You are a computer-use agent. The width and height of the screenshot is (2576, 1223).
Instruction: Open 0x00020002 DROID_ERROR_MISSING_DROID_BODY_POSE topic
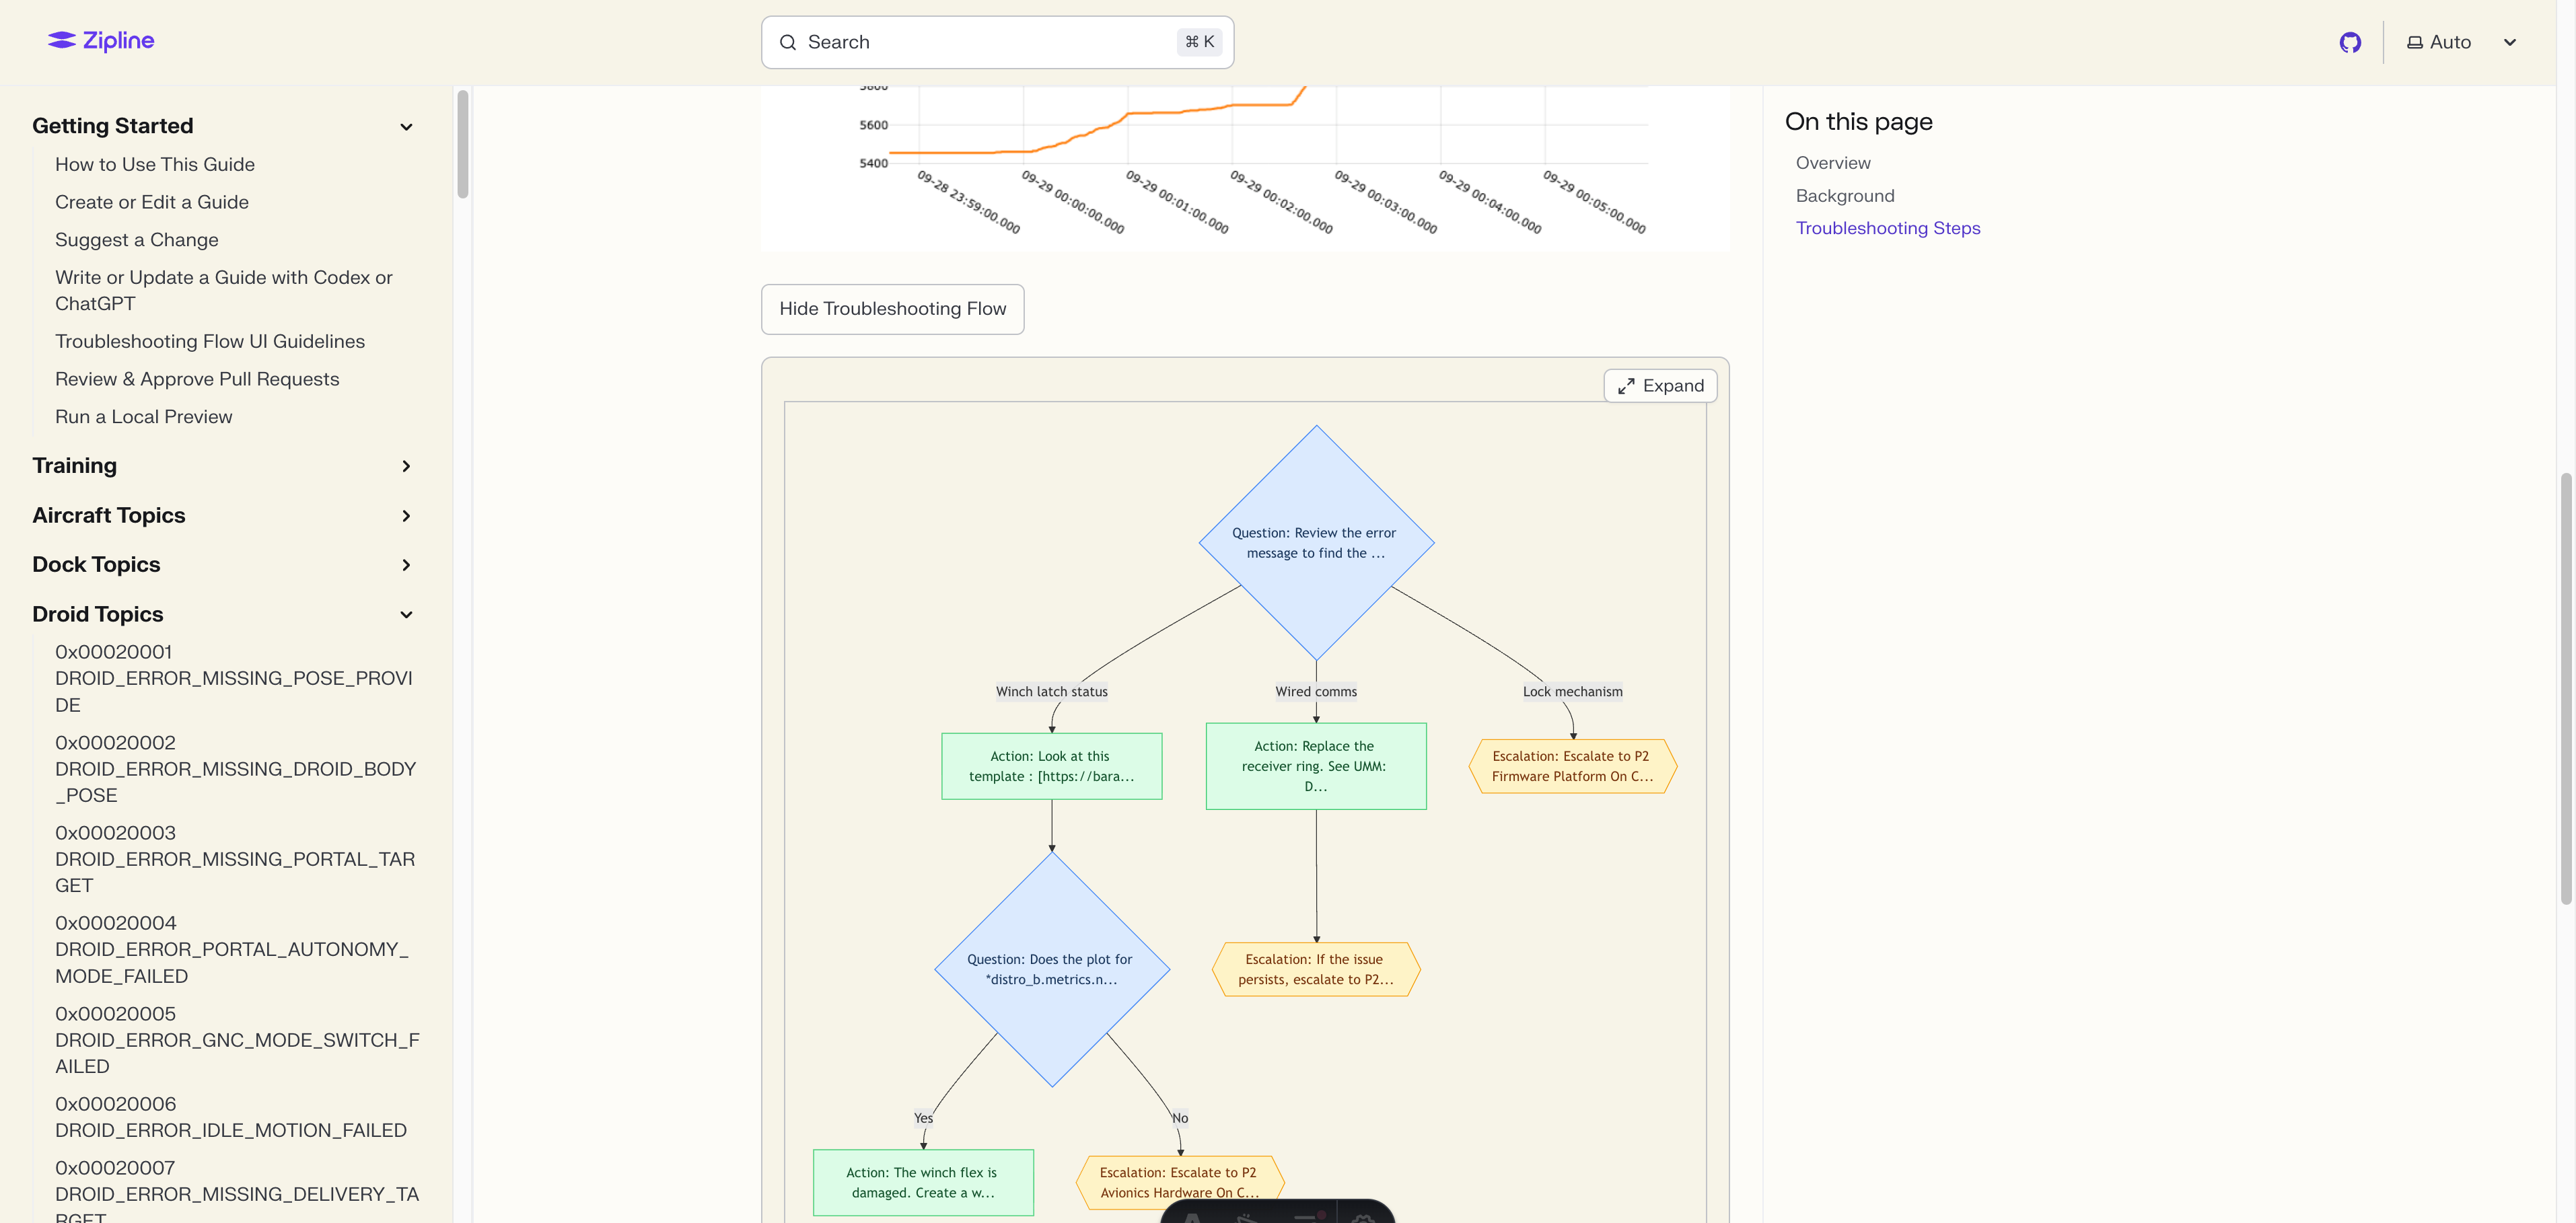click(236, 769)
